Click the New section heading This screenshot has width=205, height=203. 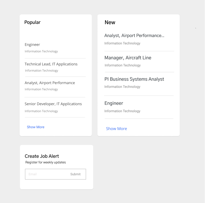(110, 22)
